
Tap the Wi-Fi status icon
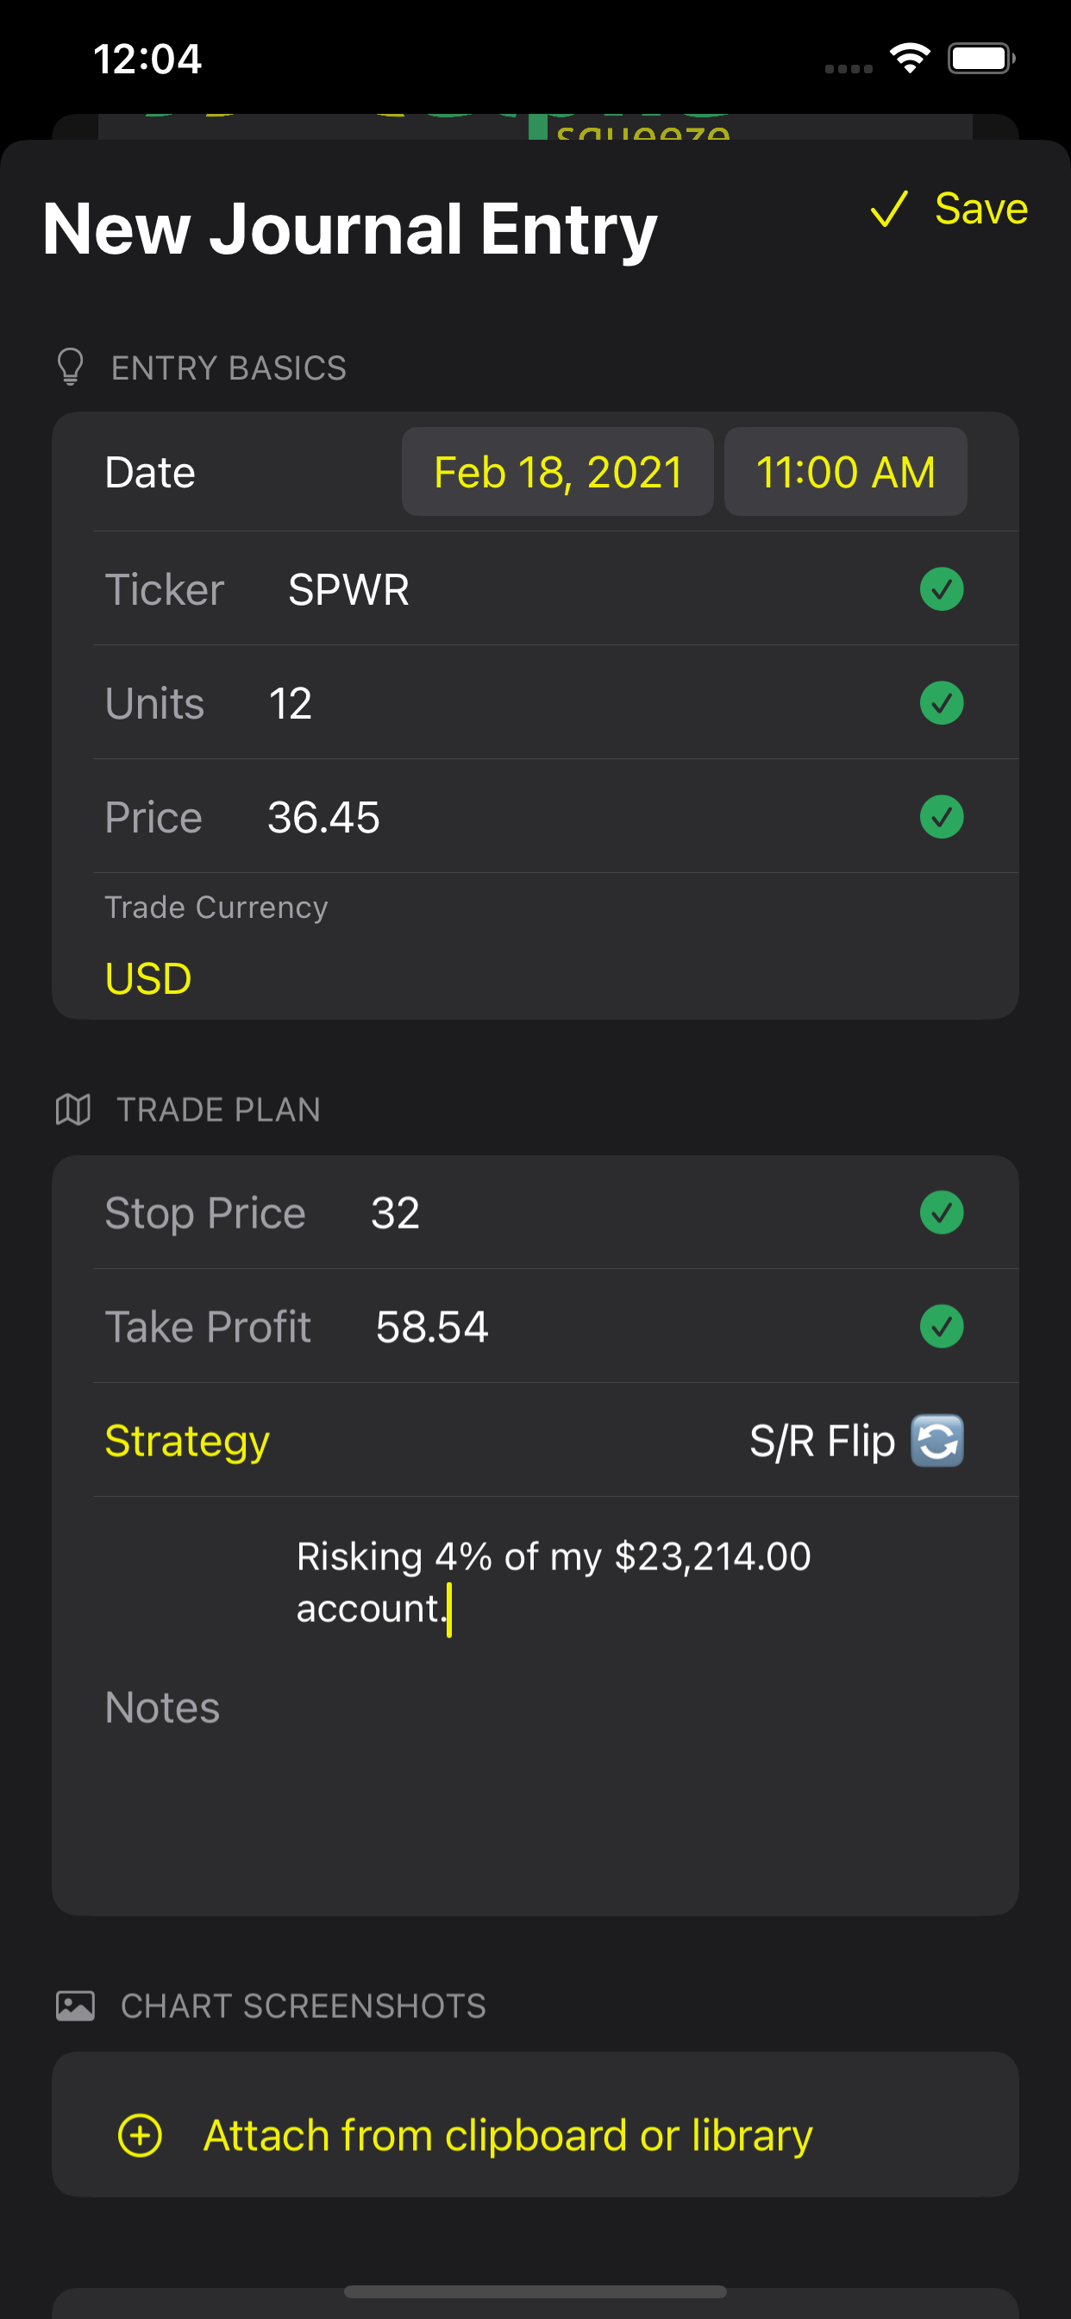click(x=910, y=59)
